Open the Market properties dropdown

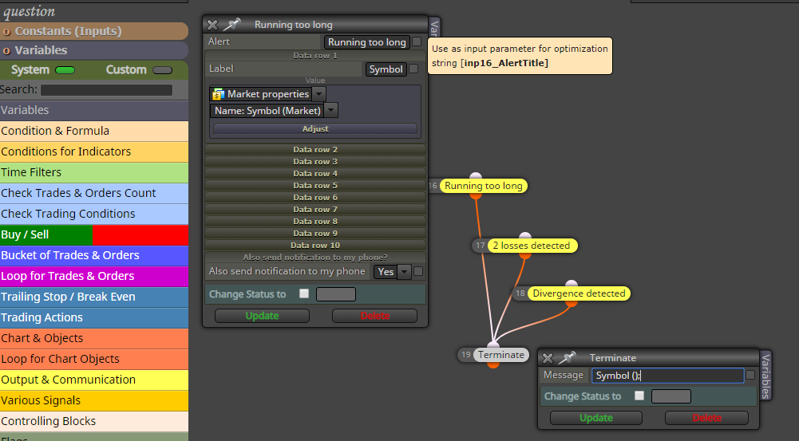318,93
